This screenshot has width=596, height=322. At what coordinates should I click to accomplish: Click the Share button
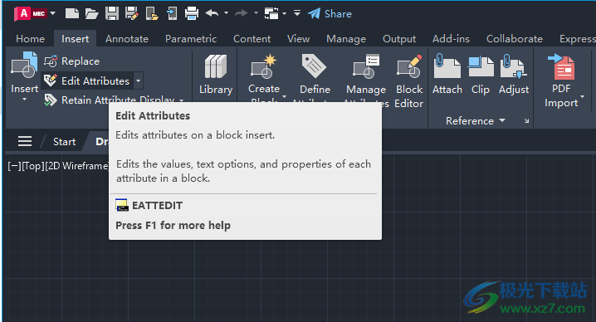(x=330, y=14)
